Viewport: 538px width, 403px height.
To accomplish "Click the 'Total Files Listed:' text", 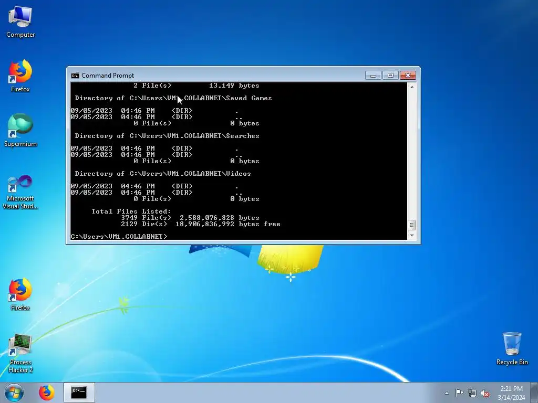I will [x=131, y=211].
